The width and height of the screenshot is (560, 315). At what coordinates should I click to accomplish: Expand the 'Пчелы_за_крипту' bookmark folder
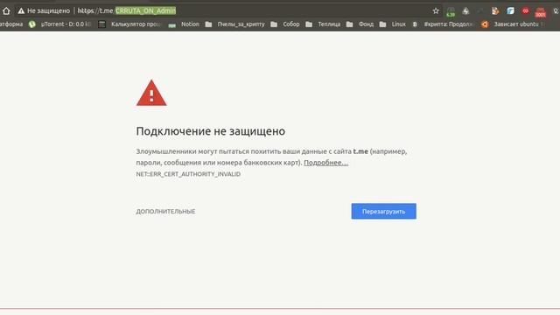pyautogui.click(x=235, y=24)
